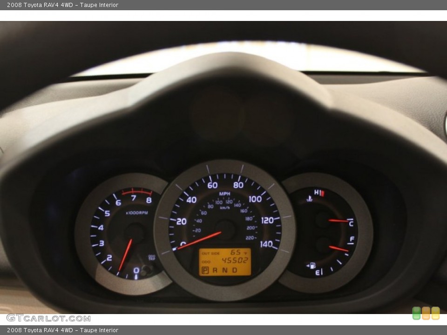The width and height of the screenshot is (447, 335).
Task: Click the km/h label on the speedometer
Action: point(224,208)
